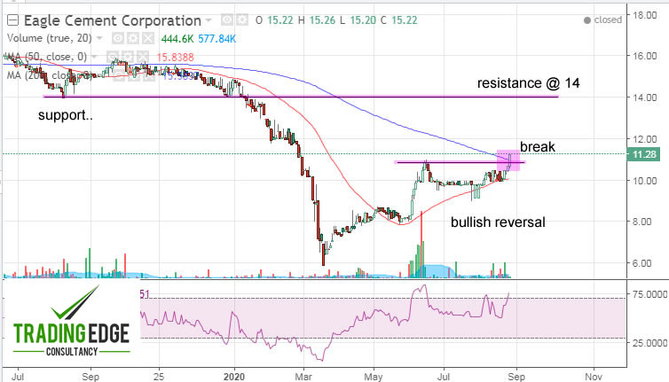Open dropdown arrow beside Eagle Cement Corporation
The width and height of the screenshot is (669, 382).
[x=209, y=20]
